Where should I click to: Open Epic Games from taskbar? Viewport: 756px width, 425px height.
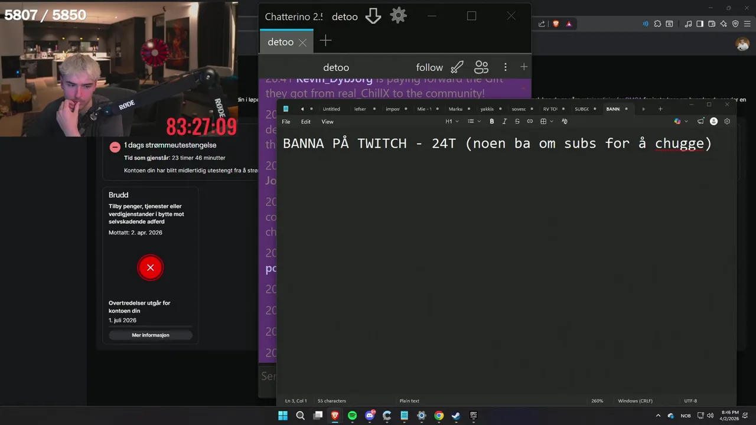(474, 416)
